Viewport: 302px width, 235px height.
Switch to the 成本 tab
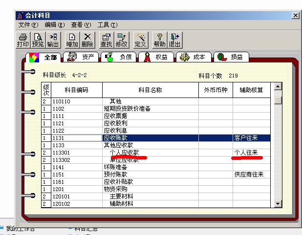coord(194,57)
